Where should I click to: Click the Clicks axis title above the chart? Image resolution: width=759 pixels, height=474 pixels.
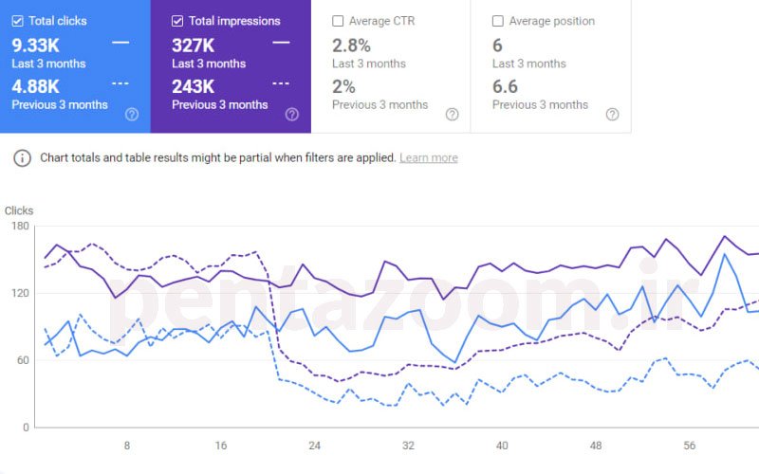click(19, 211)
